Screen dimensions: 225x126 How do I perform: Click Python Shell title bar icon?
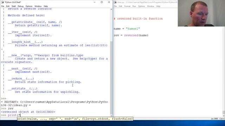tap(2, 2)
